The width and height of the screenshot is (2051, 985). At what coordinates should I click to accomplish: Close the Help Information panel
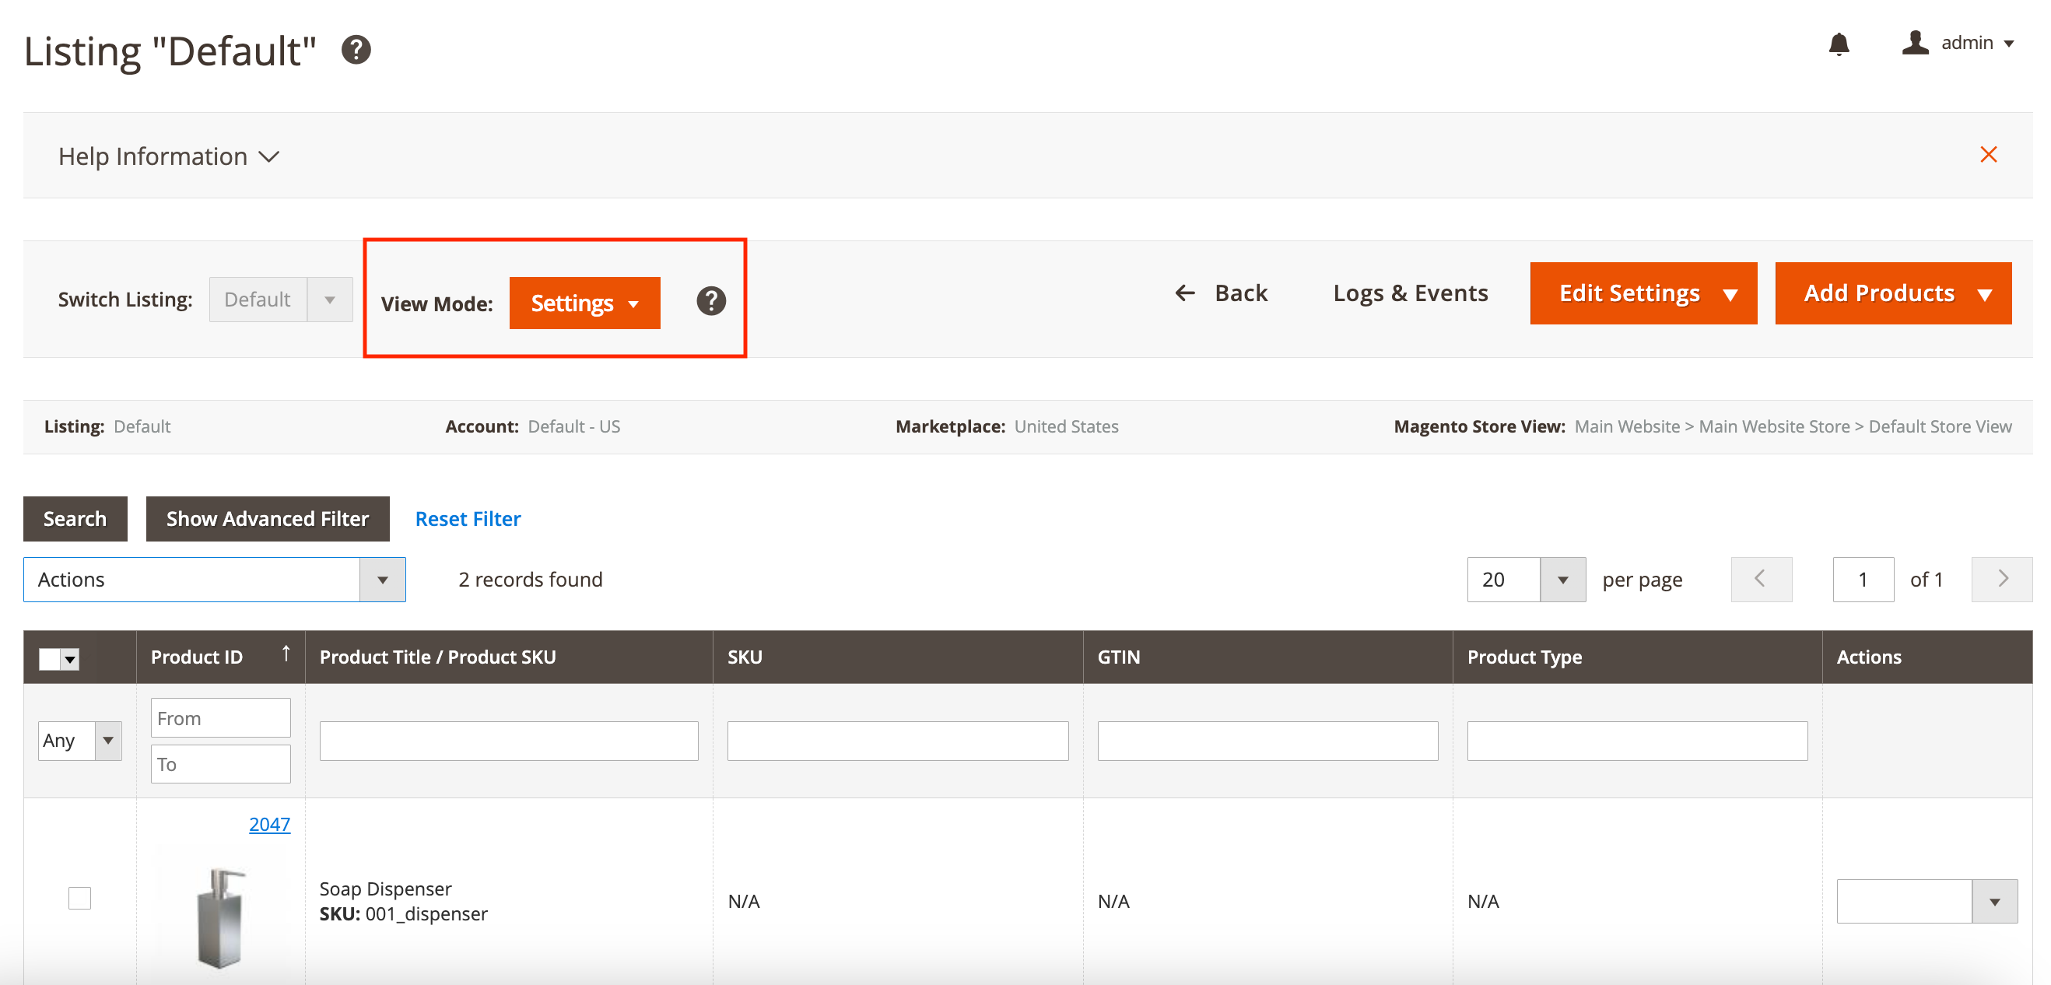tap(1987, 155)
